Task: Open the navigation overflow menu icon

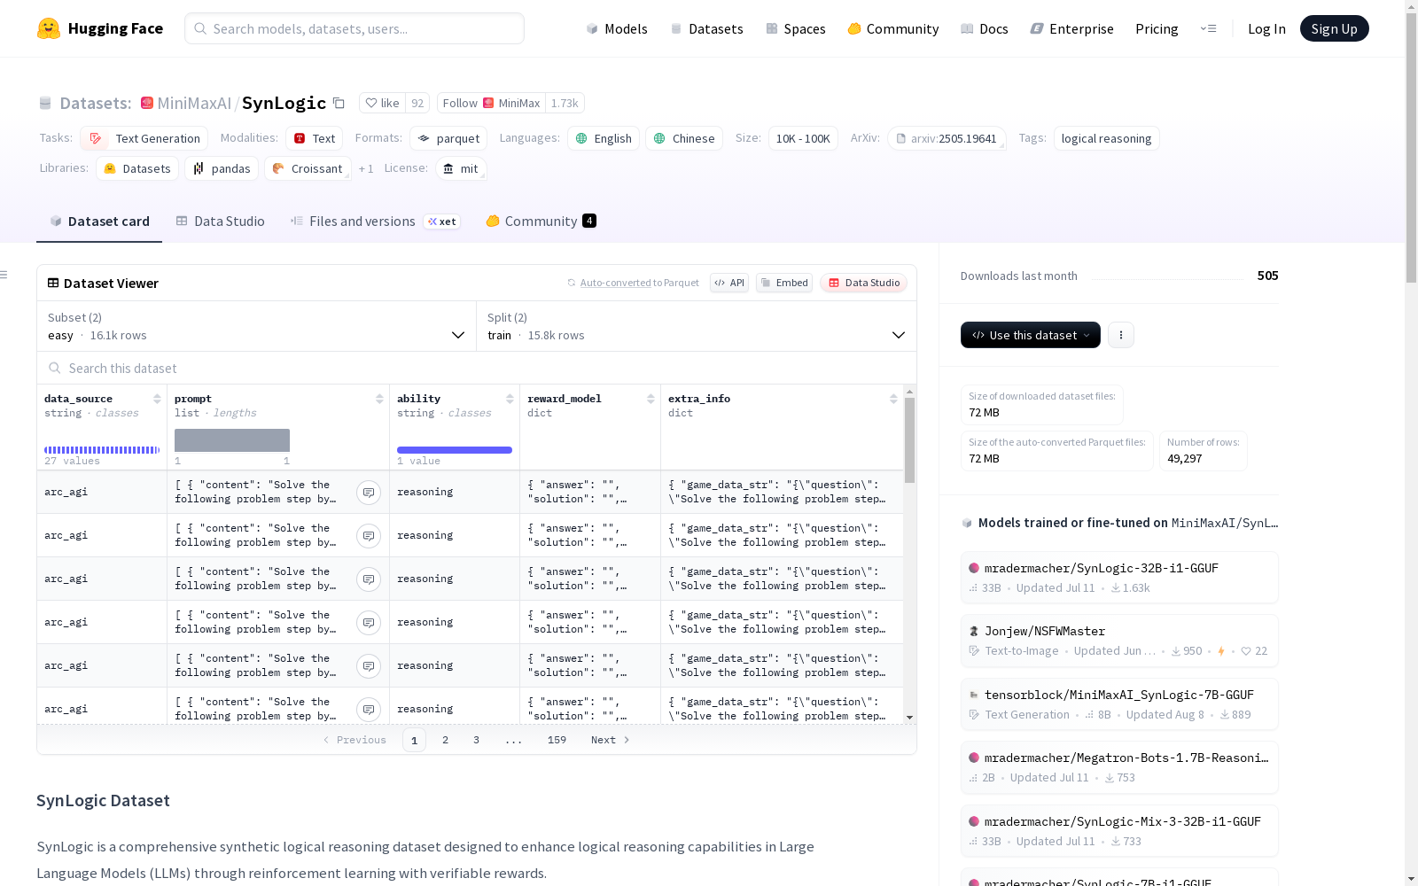Action: coord(1209,28)
